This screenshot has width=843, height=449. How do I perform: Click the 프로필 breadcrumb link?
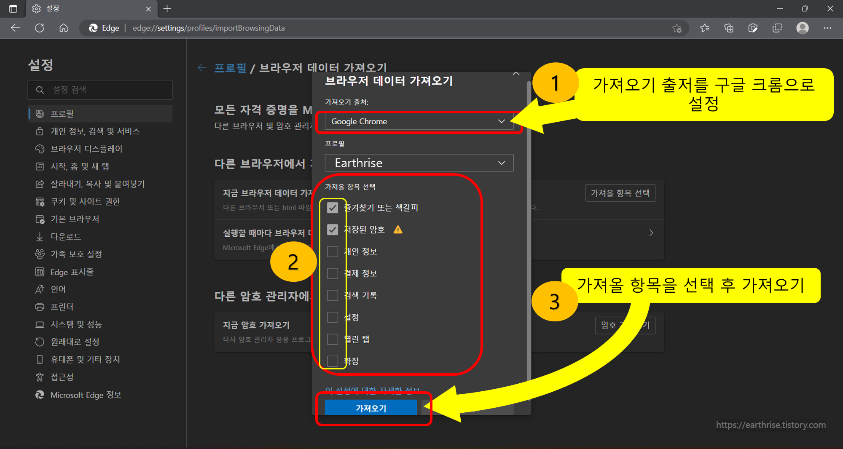230,68
